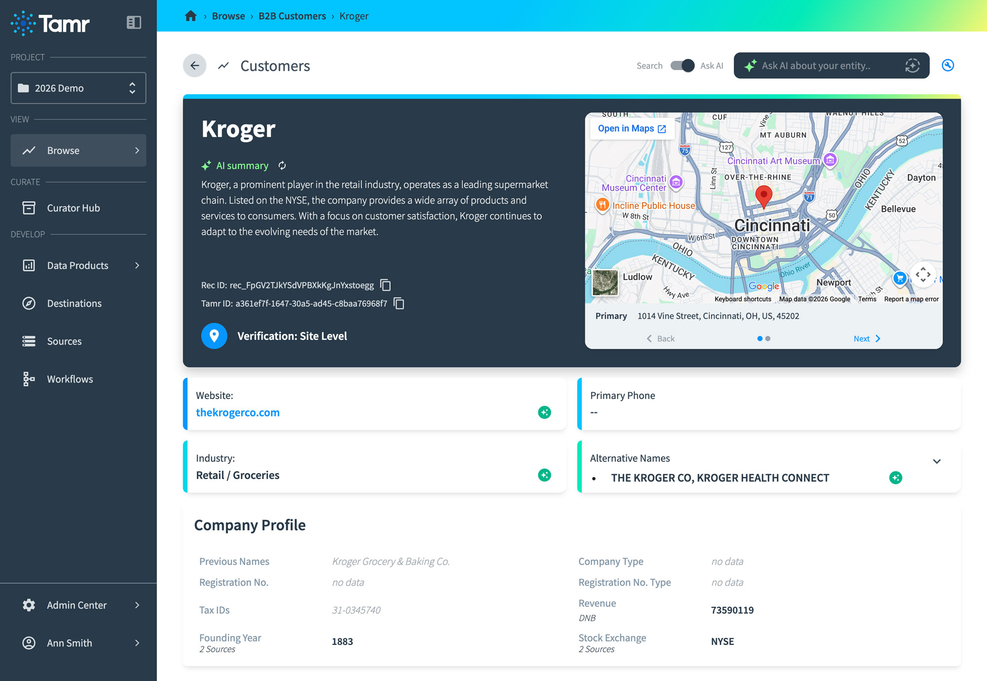This screenshot has width=987, height=681.
Task: Copy the Rec ID to clipboard
Action: coord(385,285)
